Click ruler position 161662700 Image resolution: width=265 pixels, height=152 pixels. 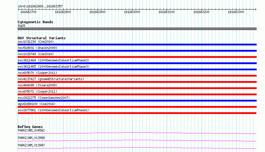pos(28,12)
